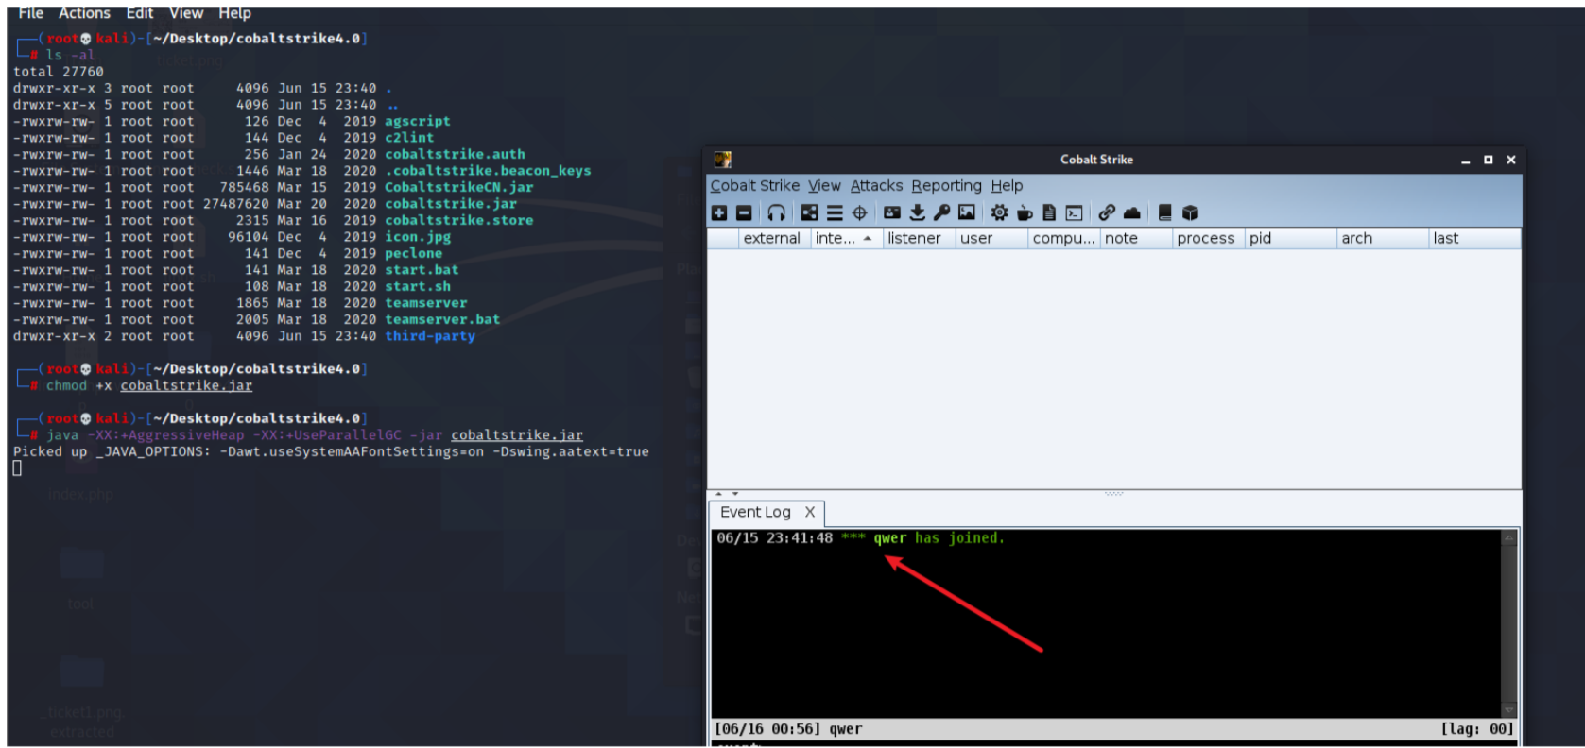Open View menu in terminal window
Screen dimensions: 1585x748
[186, 13]
